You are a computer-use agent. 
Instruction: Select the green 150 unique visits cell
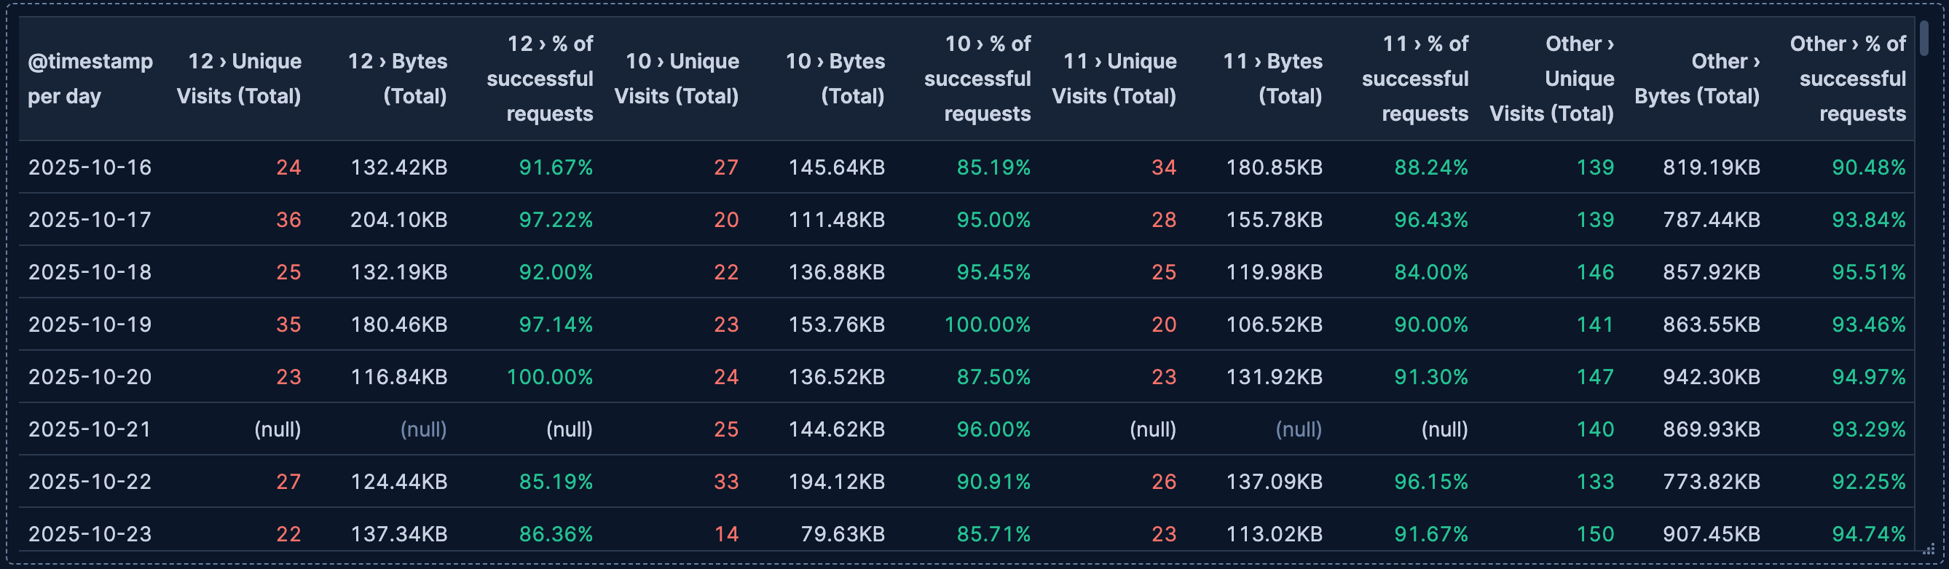[1595, 534]
